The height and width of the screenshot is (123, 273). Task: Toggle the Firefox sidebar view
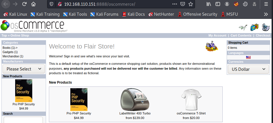[x=218, y=4]
